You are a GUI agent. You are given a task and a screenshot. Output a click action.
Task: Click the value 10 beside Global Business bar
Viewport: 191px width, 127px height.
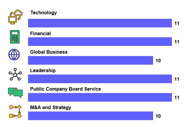(158, 61)
